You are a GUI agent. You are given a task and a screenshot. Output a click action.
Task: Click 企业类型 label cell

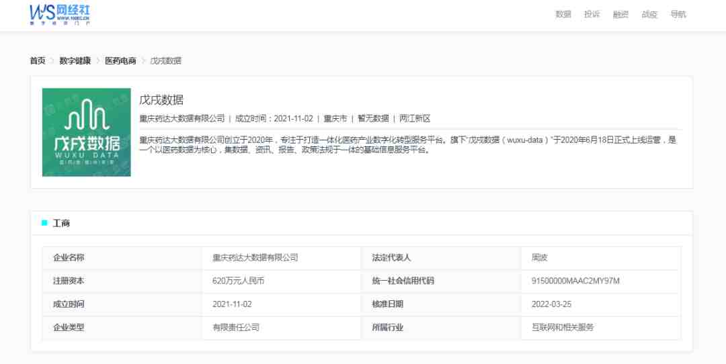122,328
